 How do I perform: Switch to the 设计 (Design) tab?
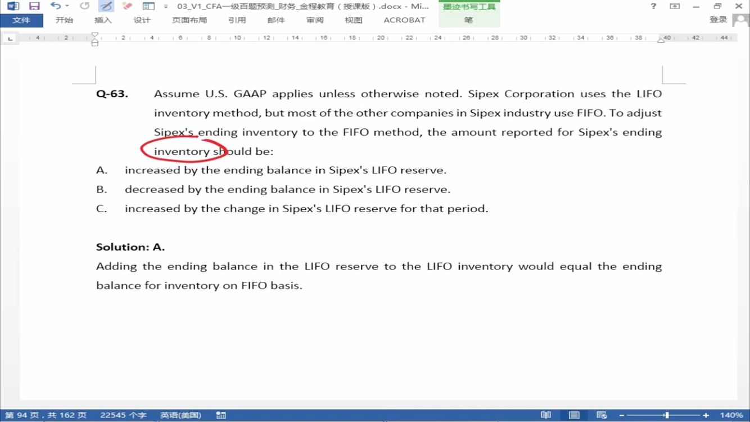tap(142, 20)
